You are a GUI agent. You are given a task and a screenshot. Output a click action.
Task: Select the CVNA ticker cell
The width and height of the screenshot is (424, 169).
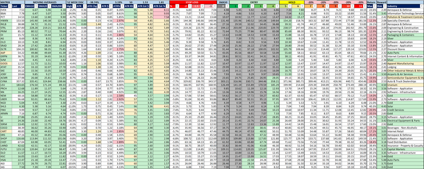pos(6,81)
